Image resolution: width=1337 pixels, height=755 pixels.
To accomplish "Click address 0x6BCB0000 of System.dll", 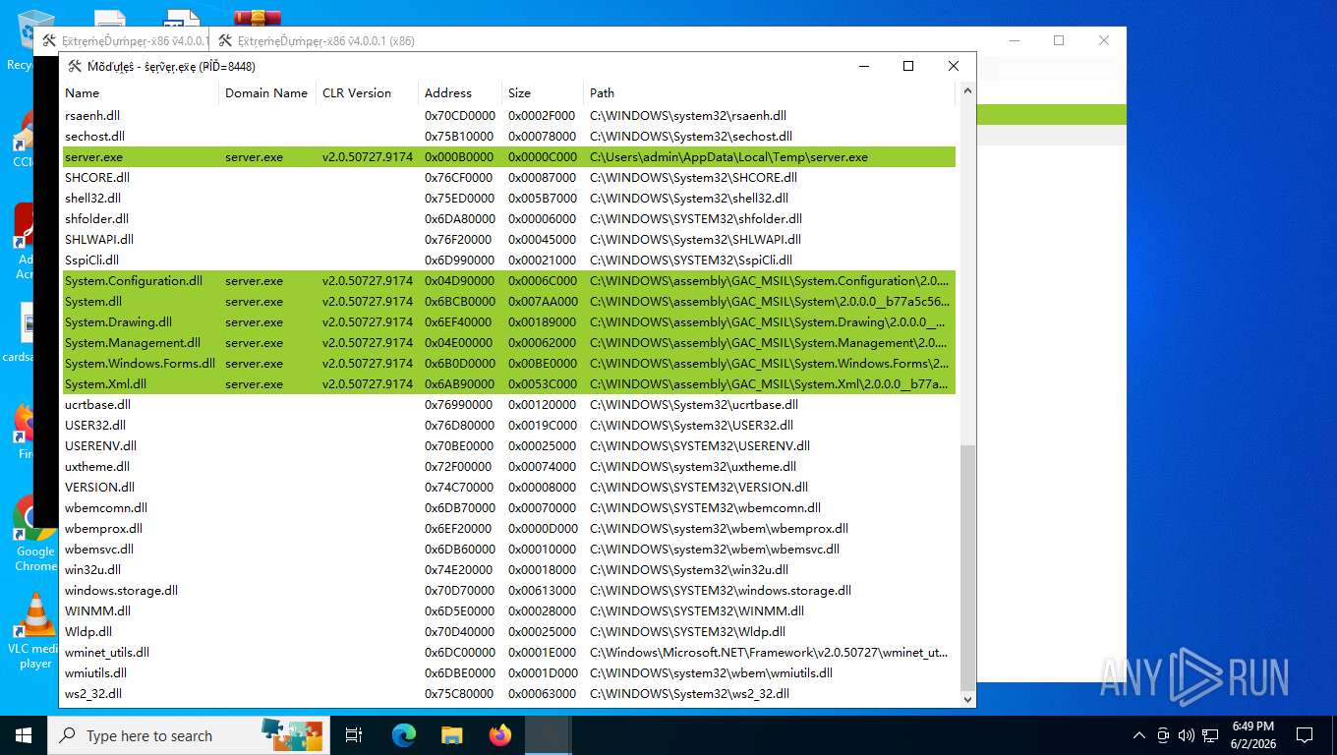I will pos(460,302).
